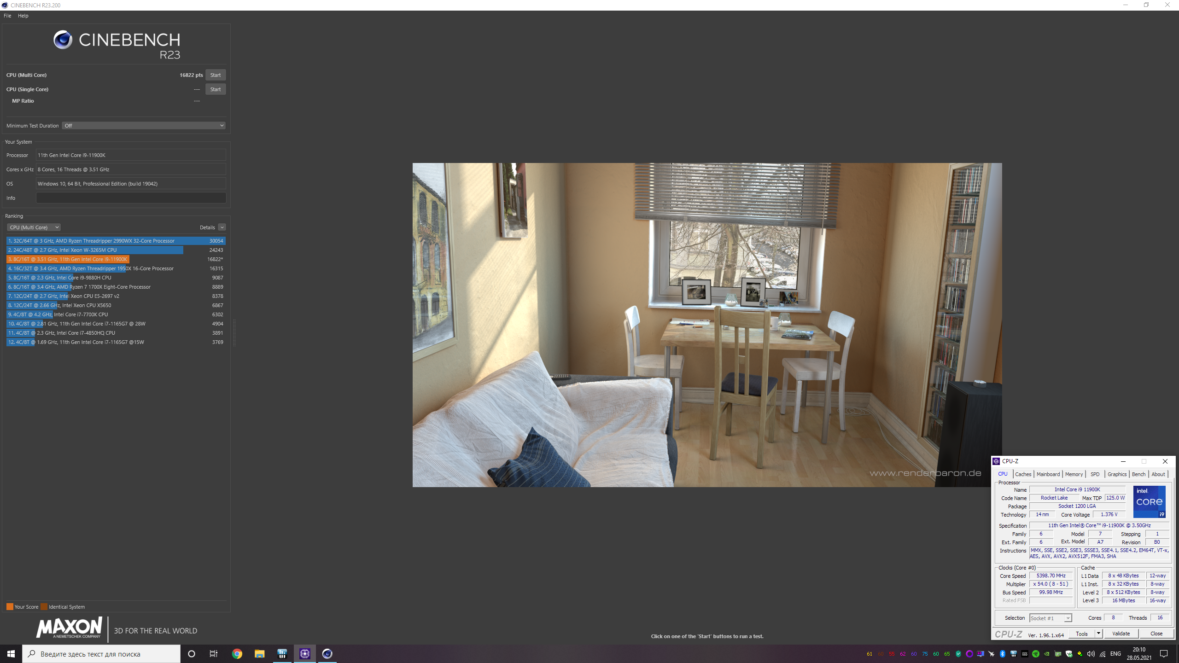
Task: Click the Bluetooth tray icon
Action: [1003, 654]
